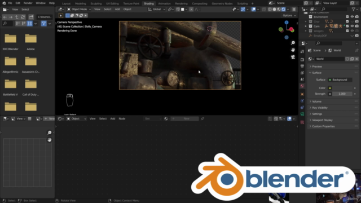
Task: Toggle viewport overlays display
Action: [x=253, y=10]
